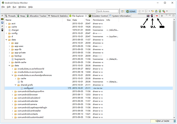This screenshot has height=124, width=177.
Task: Minimize the File Explorer view panel
Action: coord(170,15)
